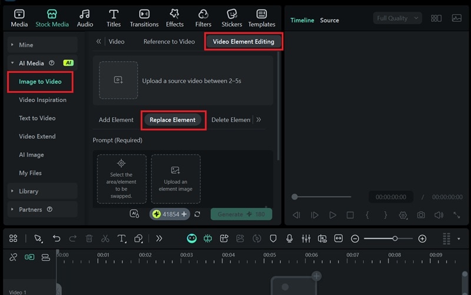This screenshot has width=471, height=295.
Task: Mark out point bracket
Action: (x=386, y=215)
